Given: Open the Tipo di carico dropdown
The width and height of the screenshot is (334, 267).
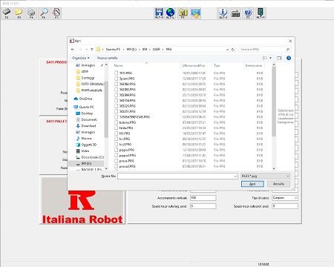Looking at the screenshot, I should (x=285, y=198).
